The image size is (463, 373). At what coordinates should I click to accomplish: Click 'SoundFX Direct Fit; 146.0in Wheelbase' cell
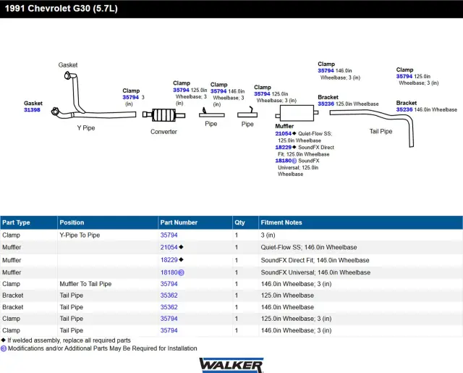315,261
